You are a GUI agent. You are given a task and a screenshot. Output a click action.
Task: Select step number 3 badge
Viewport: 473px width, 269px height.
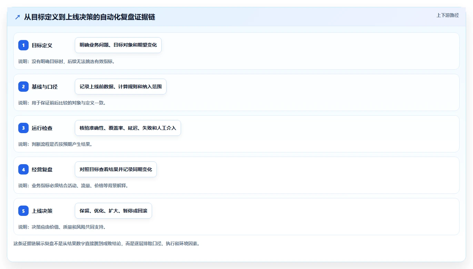(23, 128)
